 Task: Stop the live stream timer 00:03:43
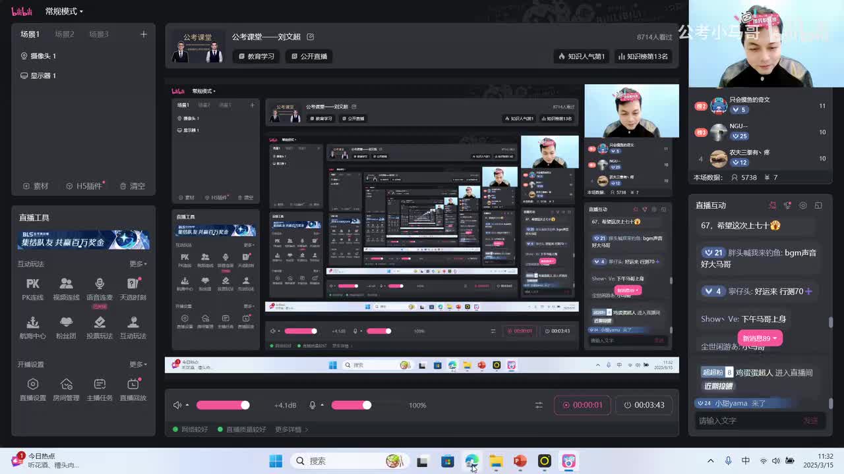[644, 405]
